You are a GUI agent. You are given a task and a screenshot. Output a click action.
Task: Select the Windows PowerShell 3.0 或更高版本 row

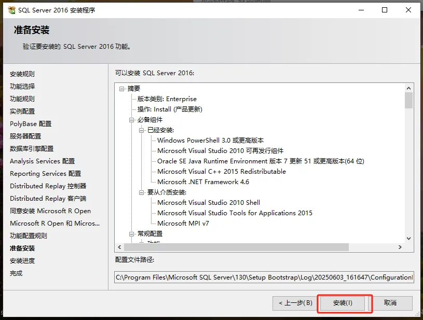210,141
